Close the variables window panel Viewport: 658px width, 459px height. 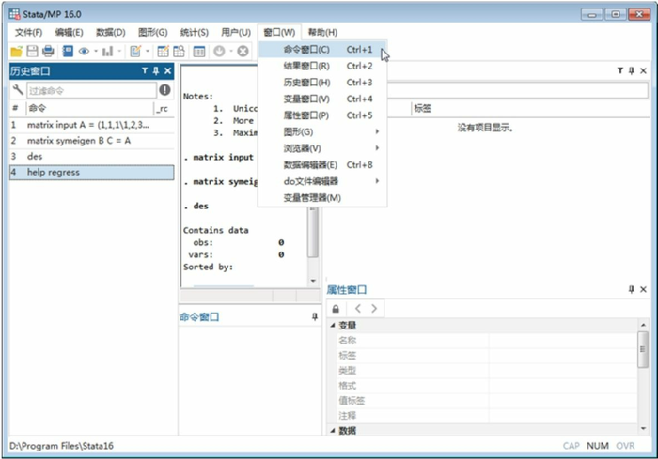pos(643,70)
